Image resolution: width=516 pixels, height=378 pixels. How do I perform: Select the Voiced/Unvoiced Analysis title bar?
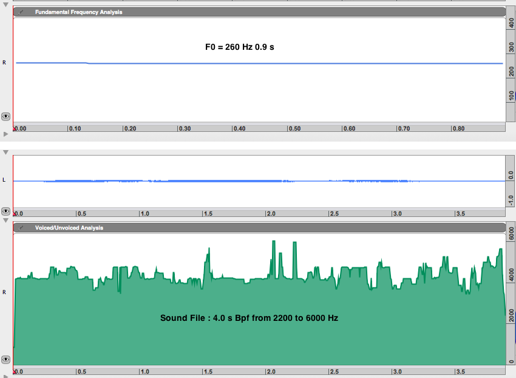[x=259, y=228]
